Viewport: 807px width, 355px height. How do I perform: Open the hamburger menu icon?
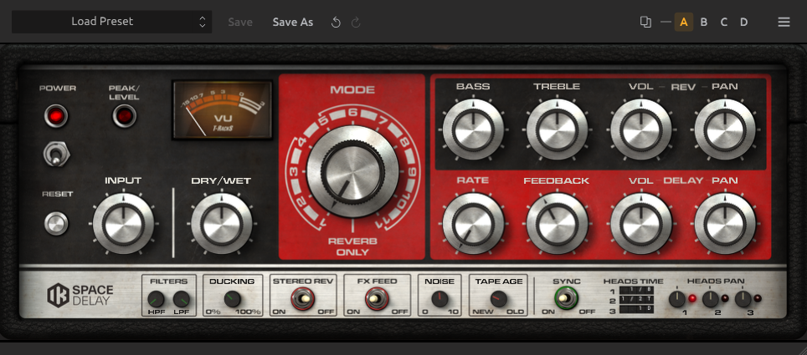pos(784,22)
